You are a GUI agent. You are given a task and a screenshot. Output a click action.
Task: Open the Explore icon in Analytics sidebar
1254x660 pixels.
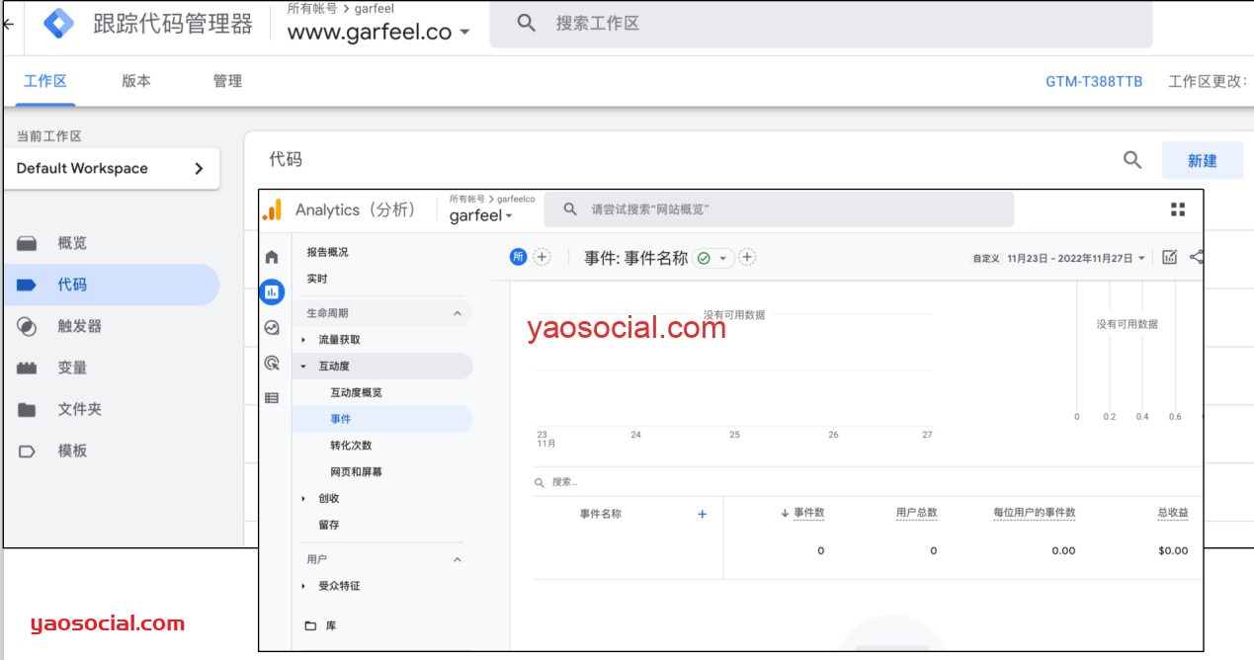[x=272, y=328]
